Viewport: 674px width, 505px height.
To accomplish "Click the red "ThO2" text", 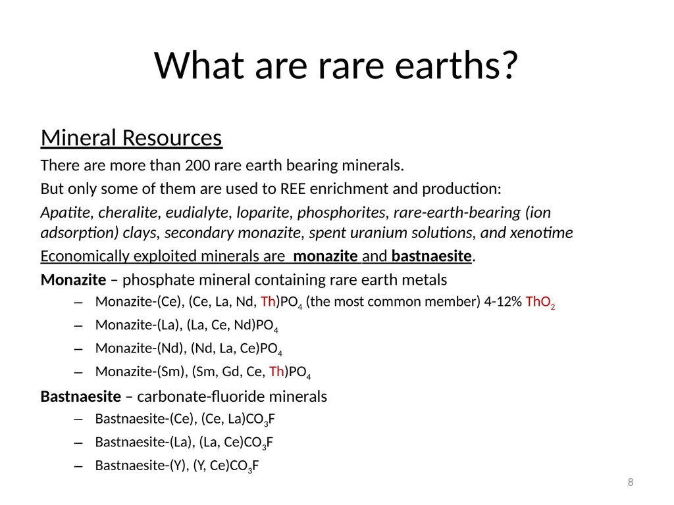I will click(x=540, y=302).
